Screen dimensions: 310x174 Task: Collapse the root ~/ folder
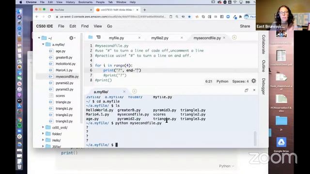pyautogui.click(x=39, y=38)
